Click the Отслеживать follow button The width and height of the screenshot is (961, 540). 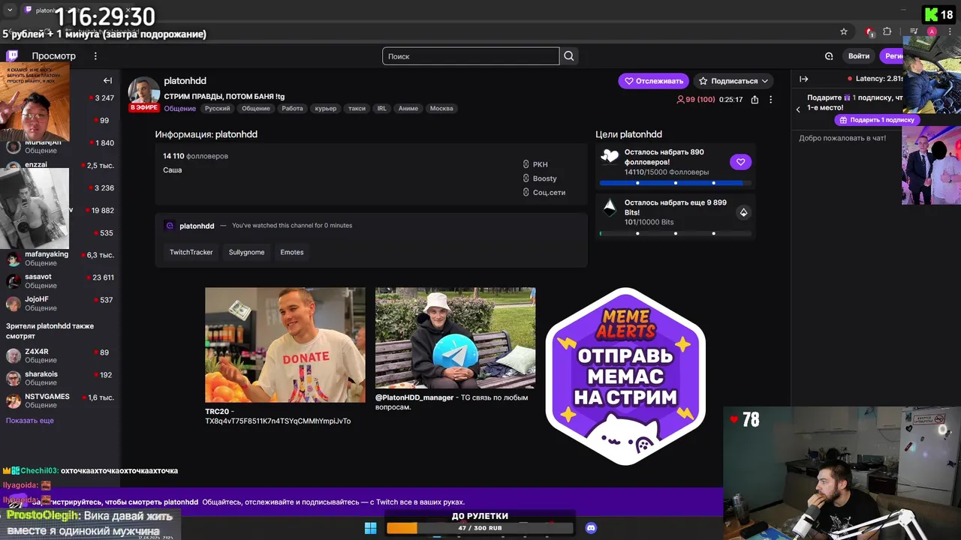pos(653,81)
